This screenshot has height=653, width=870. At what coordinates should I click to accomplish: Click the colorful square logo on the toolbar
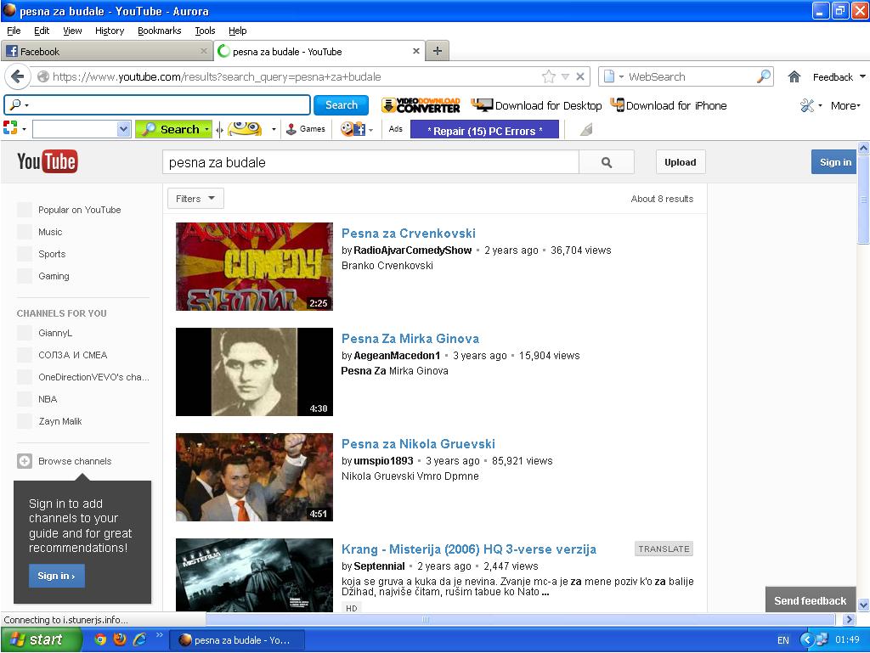10,128
